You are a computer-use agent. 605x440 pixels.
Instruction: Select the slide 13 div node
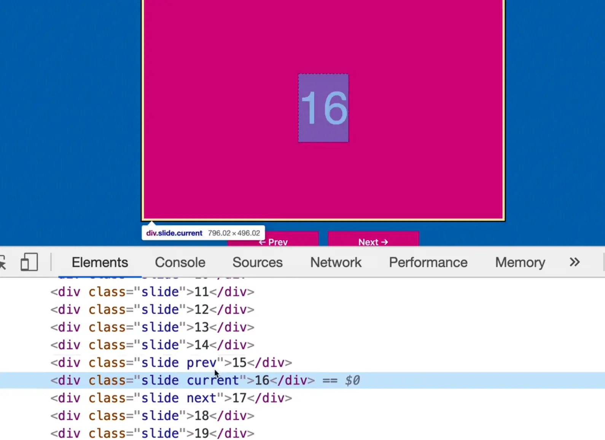[152, 327]
